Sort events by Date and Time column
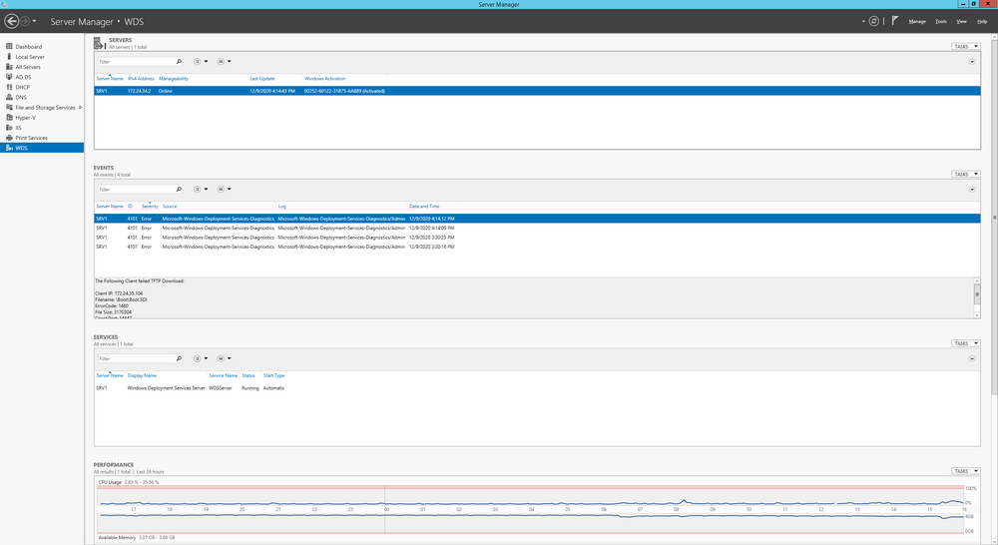The width and height of the screenshot is (998, 545). point(424,207)
